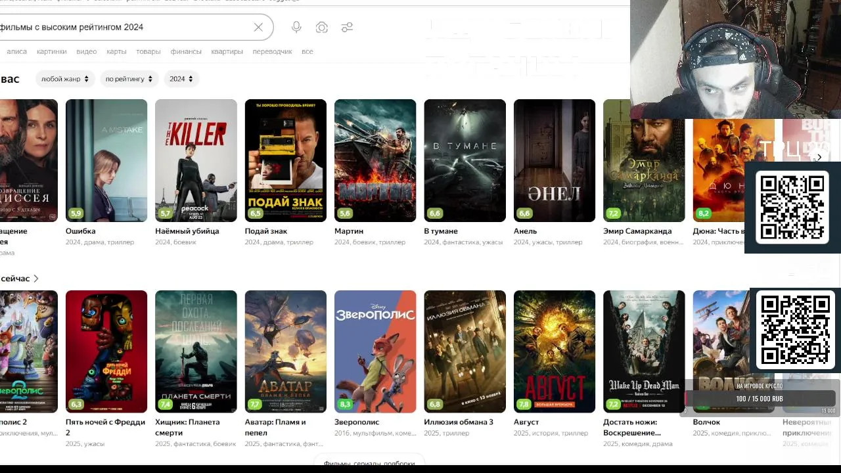Viewport: 841px width, 473px height.
Task: Click the 'Пять ночей с Фредди 2' title
Action: [x=105, y=428]
